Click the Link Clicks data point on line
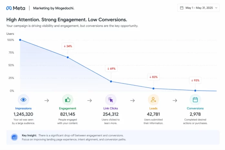The image size is (225, 150). tap(111, 81)
